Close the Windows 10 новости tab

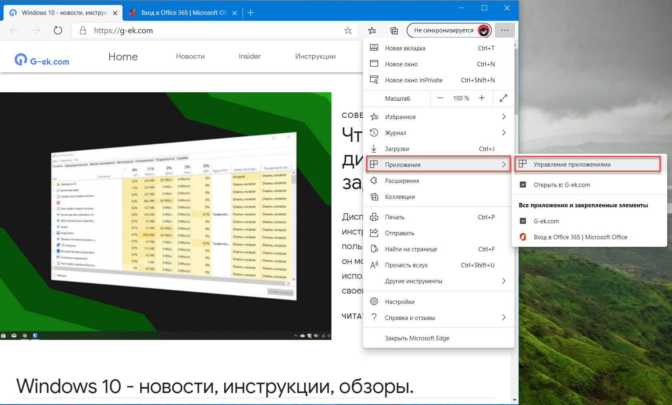(x=115, y=13)
